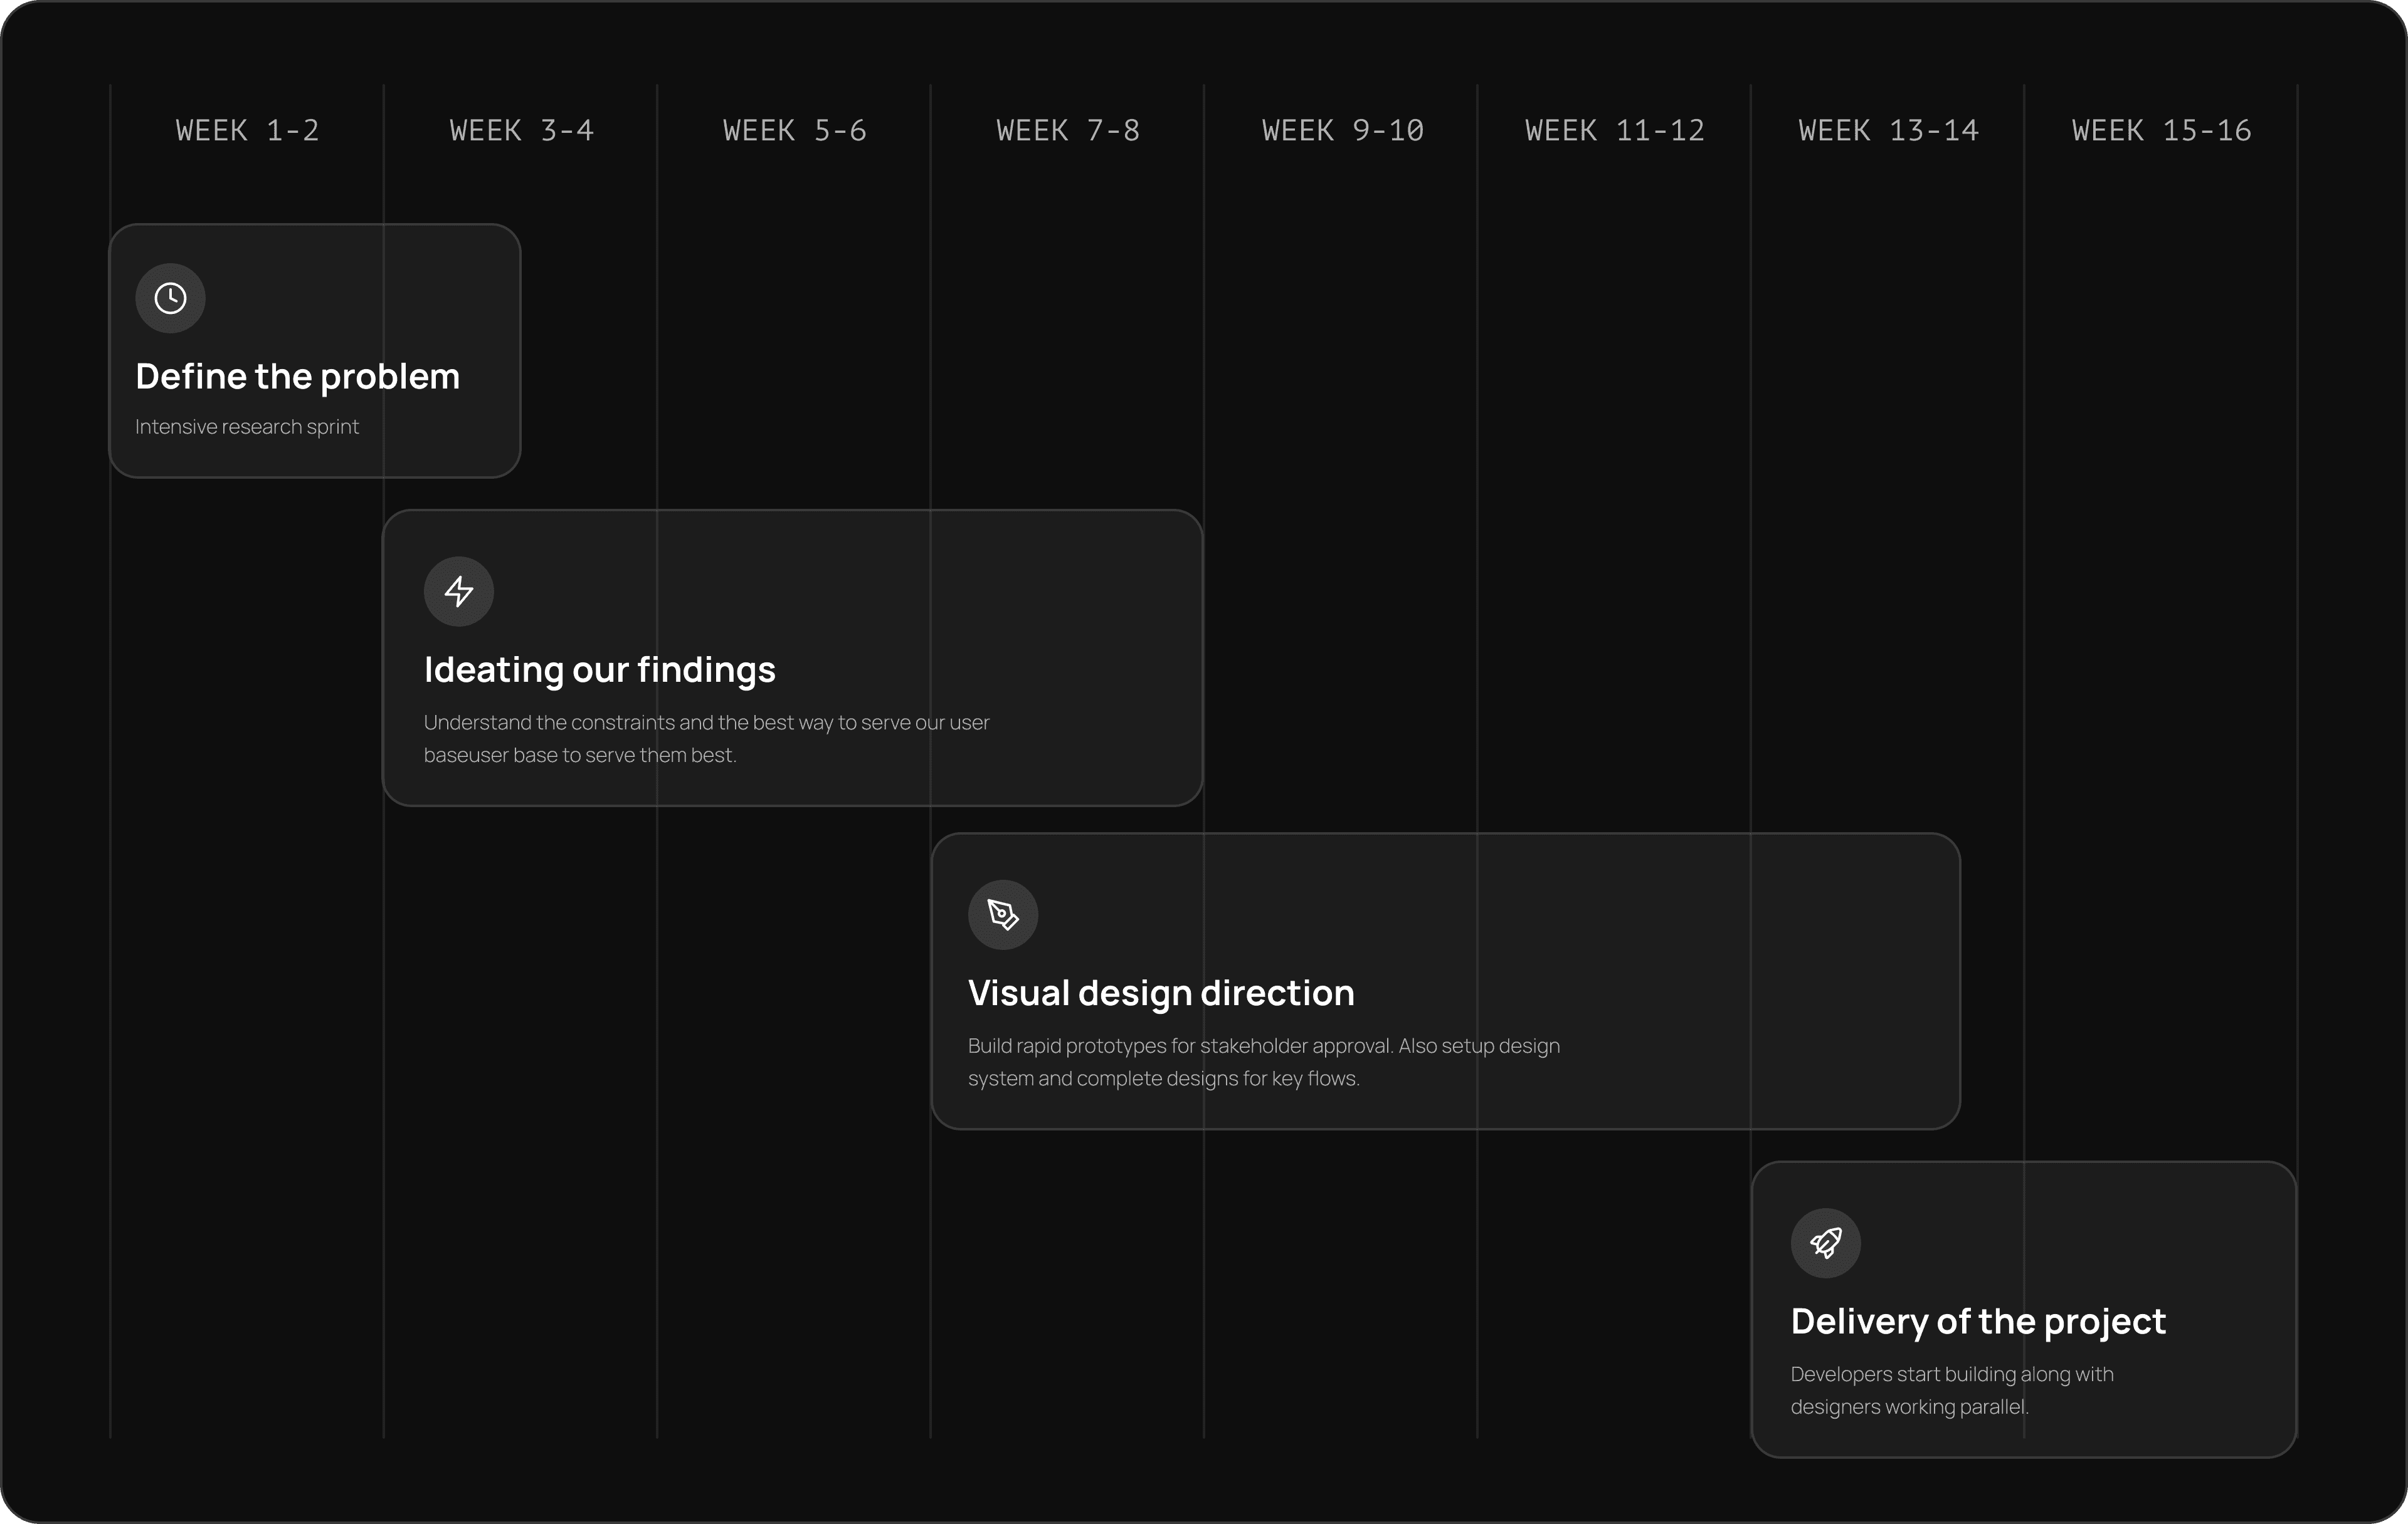Image resolution: width=2408 pixels, height=1524 pixels.
Task: Select the WEEK 5-6 column header
Action: click(794, 131)
